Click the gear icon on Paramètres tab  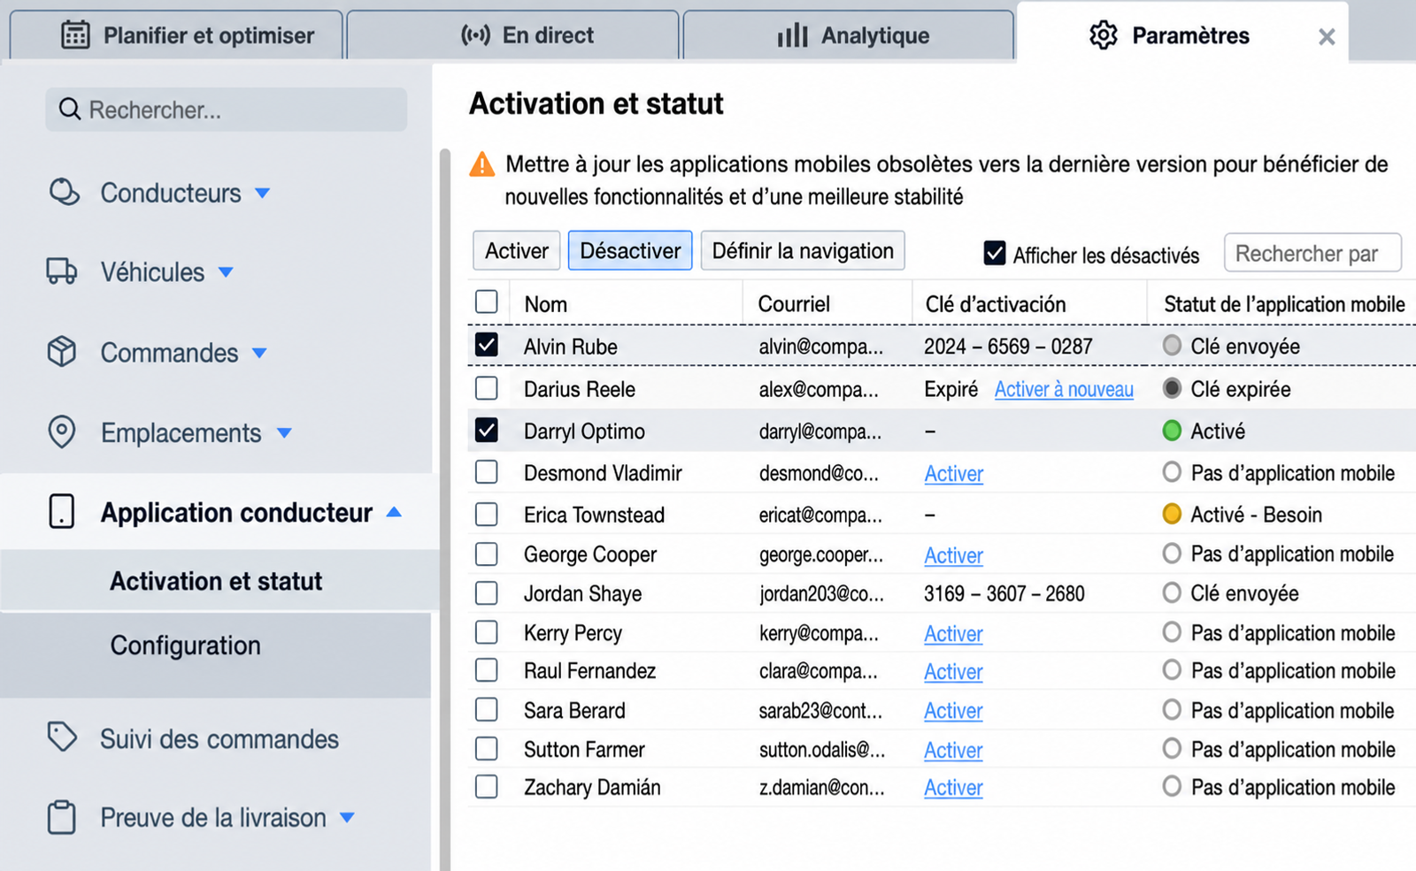1104,35
